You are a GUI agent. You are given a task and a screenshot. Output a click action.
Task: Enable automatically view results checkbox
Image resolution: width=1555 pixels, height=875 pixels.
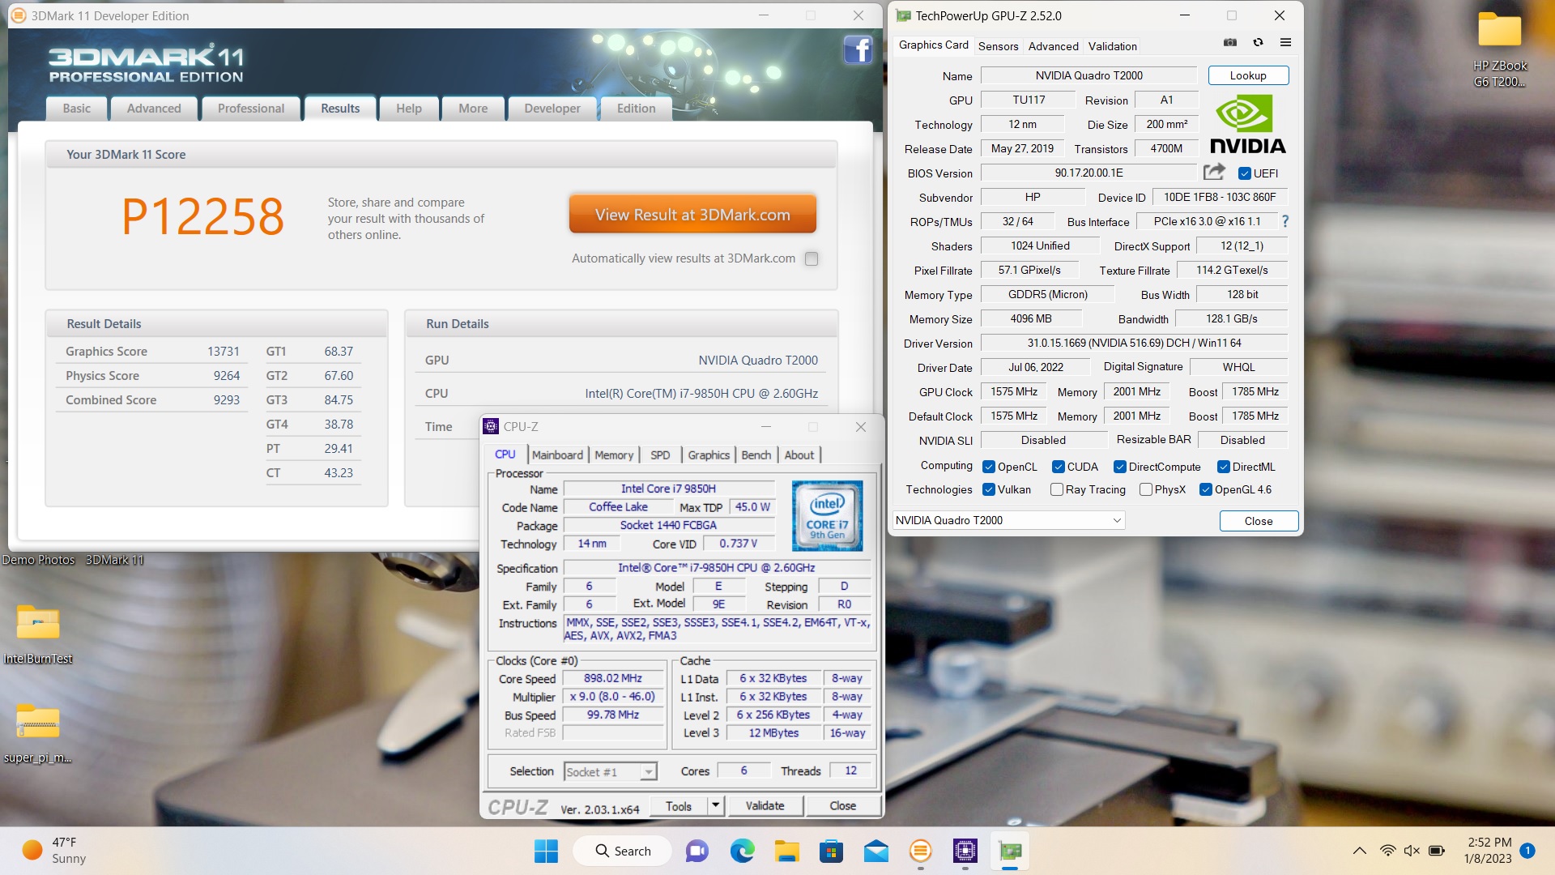coord(812,258)
